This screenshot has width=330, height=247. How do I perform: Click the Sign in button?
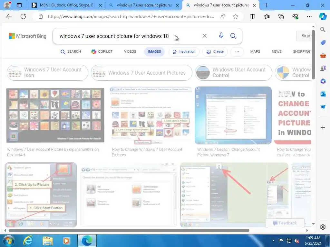click(304, 36)
